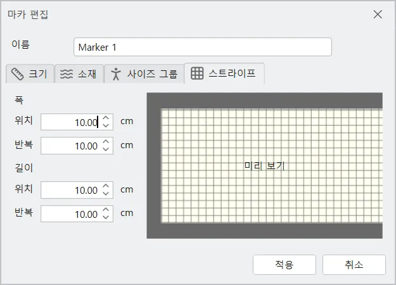Increase 폭 위치 value with up arrow
The image size is (396, 285).
coord(106,118)
